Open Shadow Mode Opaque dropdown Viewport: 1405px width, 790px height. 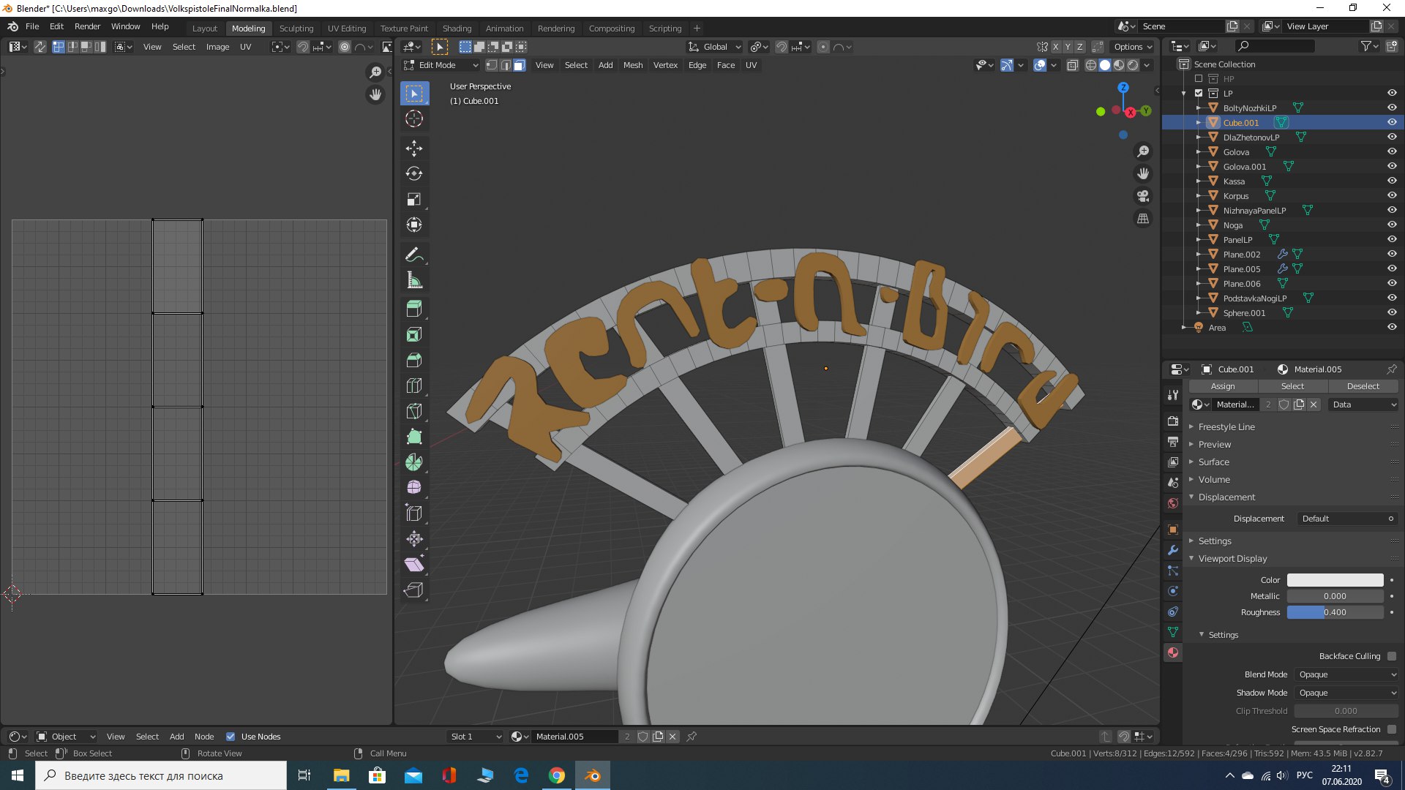(x=1346, y=693)
